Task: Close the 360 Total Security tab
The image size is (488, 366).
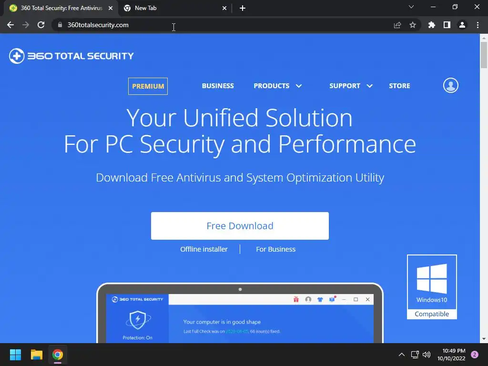Action: pos(111,8)
